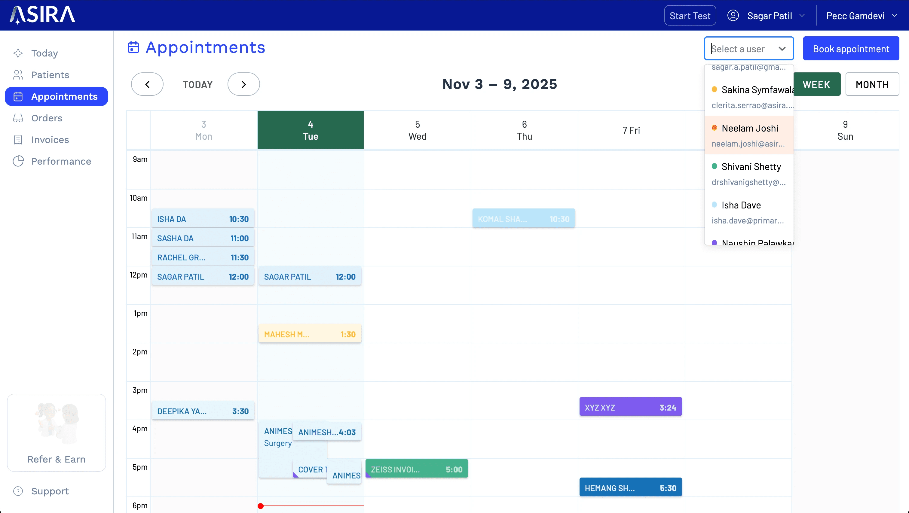
Task: Select Shivani Shetty in the user list
Action: coord(751,167)
